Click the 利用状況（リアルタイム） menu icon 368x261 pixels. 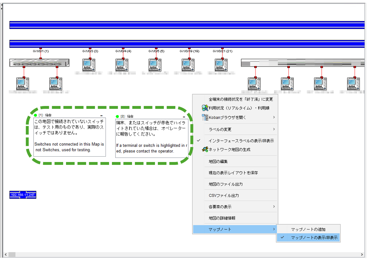(x=205, y=108)
